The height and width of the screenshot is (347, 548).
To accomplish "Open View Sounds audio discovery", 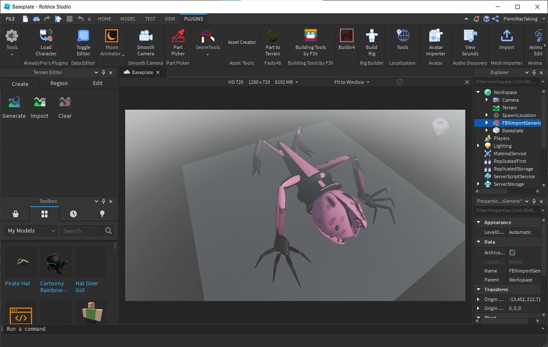I will point(470,43).
